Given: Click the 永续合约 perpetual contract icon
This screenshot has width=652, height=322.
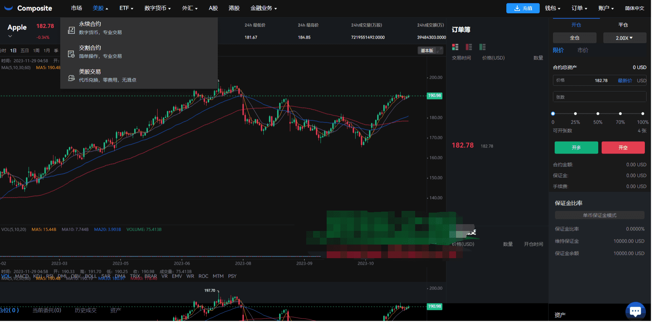Looking at the screenshot, I should (71, 30).
